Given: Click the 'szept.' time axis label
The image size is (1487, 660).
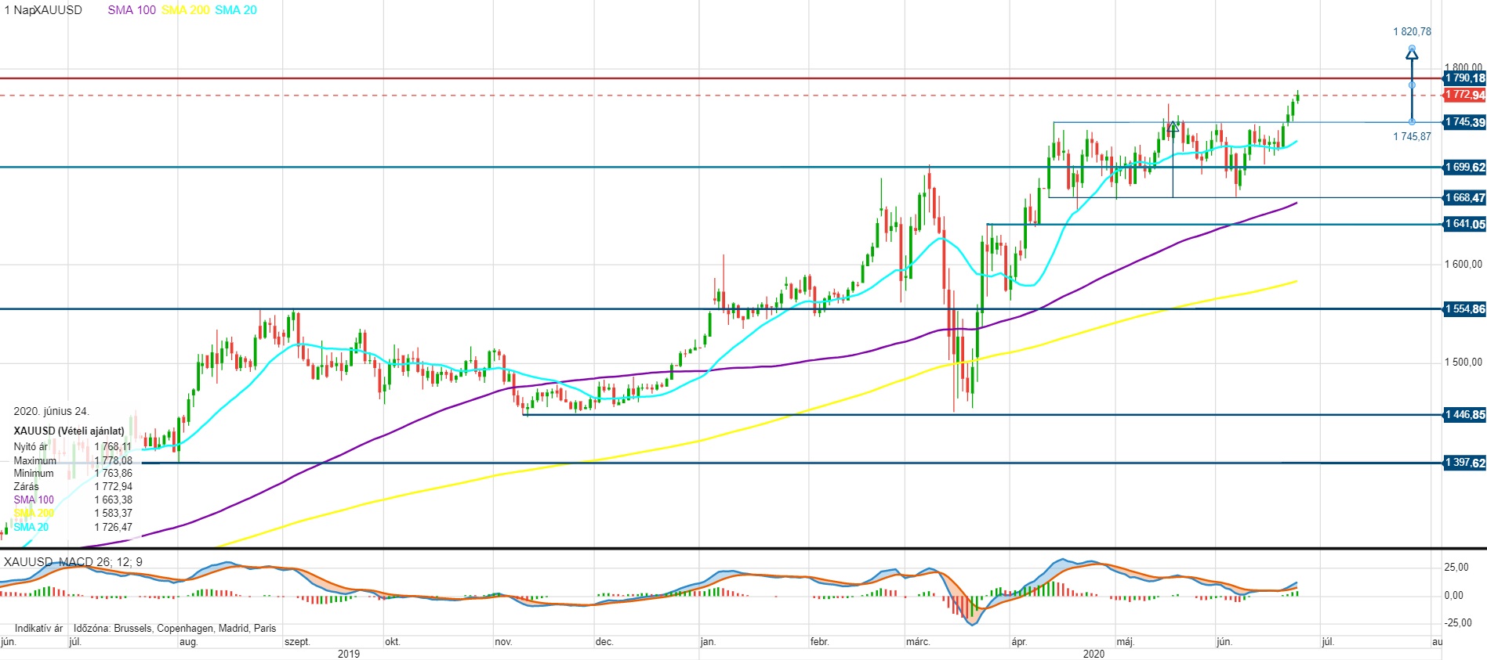Looking at the screenshot, I should 297,642.
